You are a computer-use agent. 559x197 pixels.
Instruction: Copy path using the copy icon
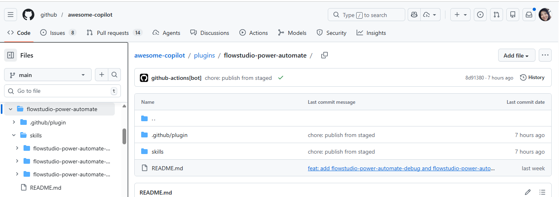coord(324,56)
